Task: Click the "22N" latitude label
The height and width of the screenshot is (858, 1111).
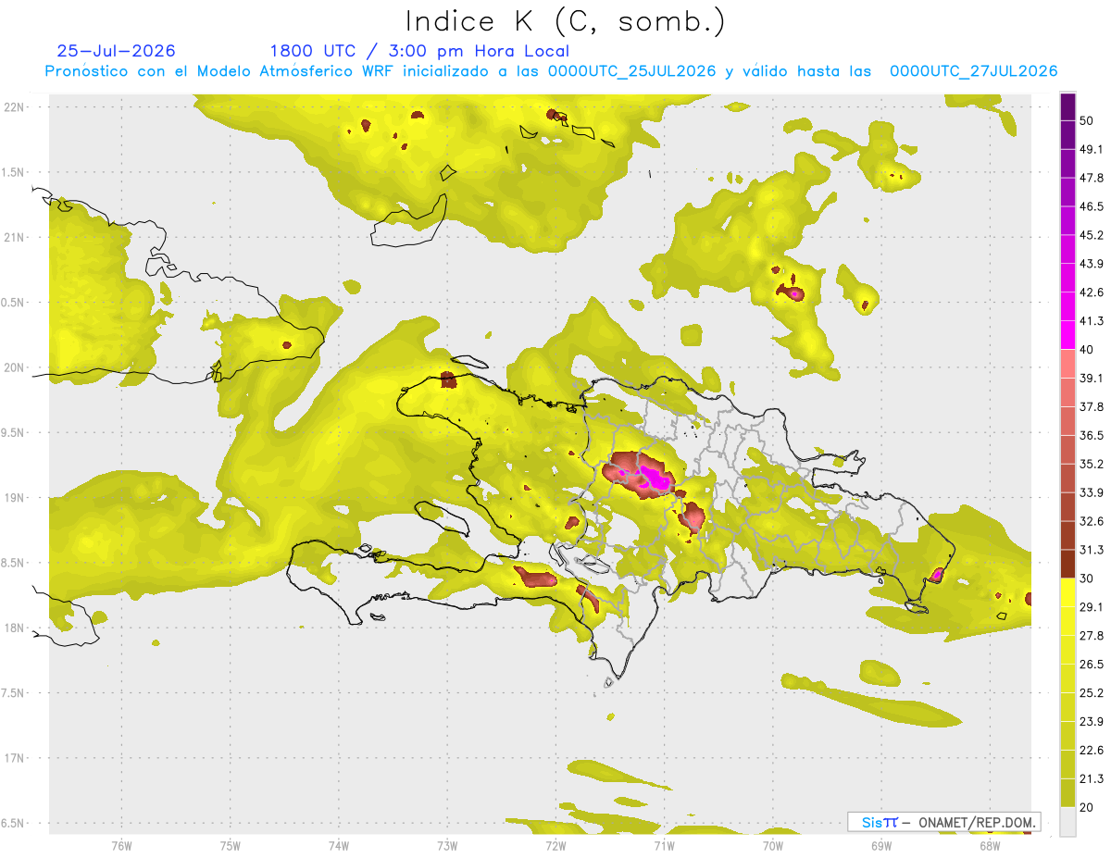Action: click(x=16, y=107)
